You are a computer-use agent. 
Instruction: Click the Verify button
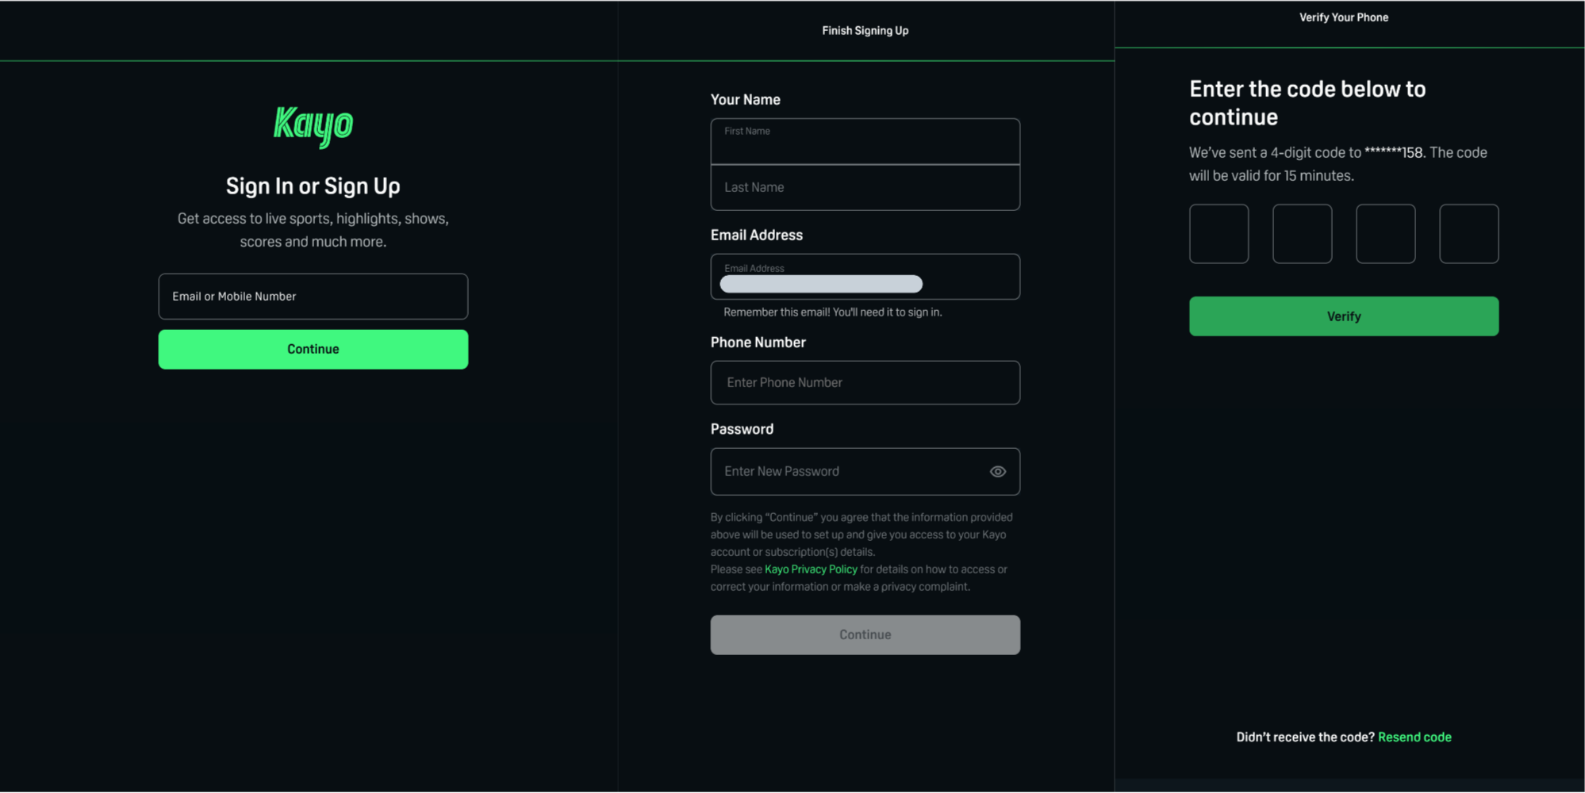click(x=1344, y=316)
